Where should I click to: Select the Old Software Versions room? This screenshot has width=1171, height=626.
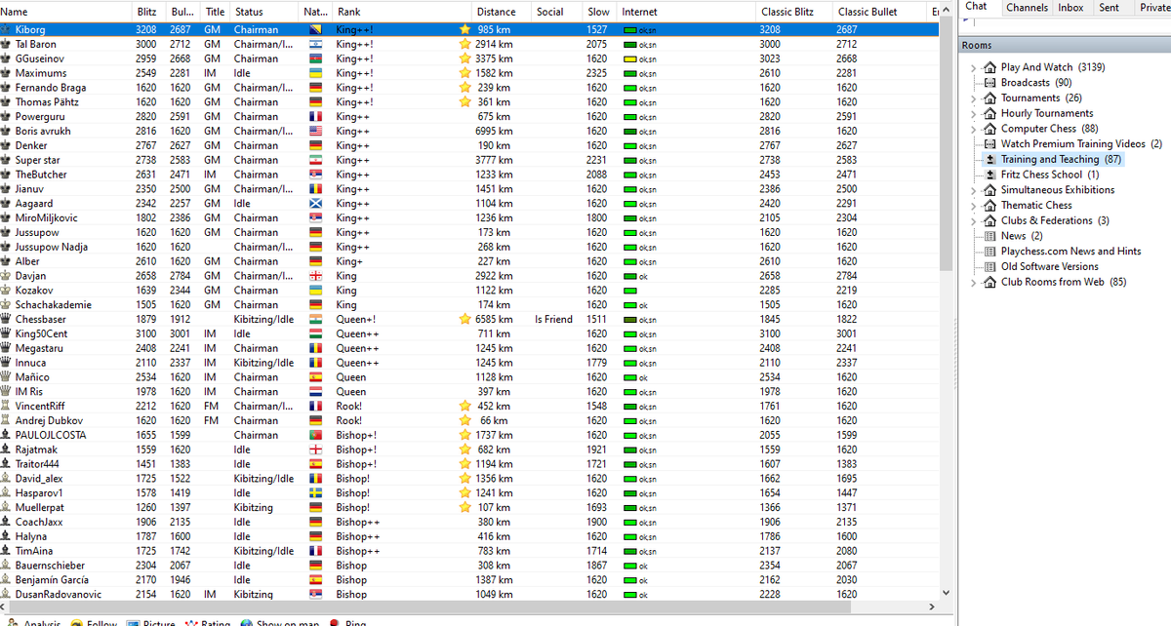tap(1049, 266)
